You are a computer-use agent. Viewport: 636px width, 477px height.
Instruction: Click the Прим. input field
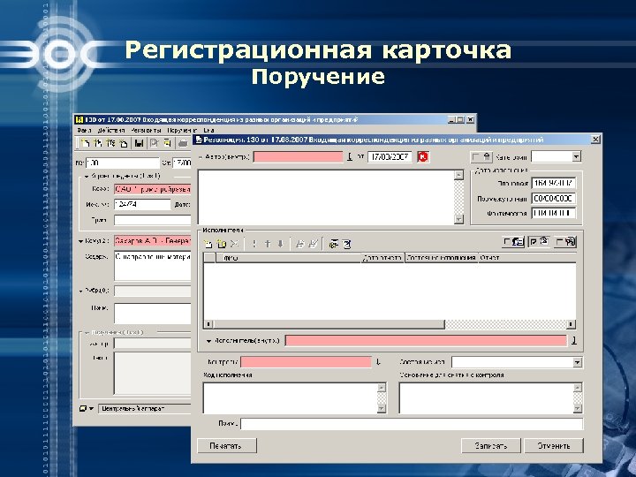[412, 424]
